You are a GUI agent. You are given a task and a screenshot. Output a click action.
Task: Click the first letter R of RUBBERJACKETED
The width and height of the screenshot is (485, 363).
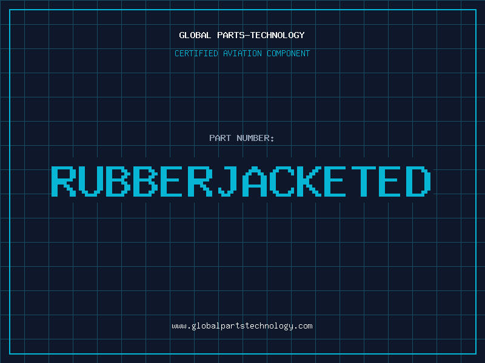pos(64,181)
